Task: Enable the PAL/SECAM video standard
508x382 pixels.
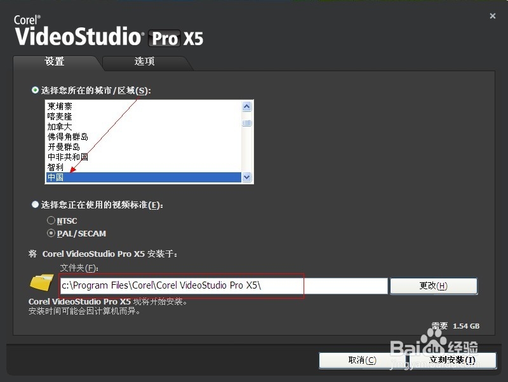Action: 51,233
